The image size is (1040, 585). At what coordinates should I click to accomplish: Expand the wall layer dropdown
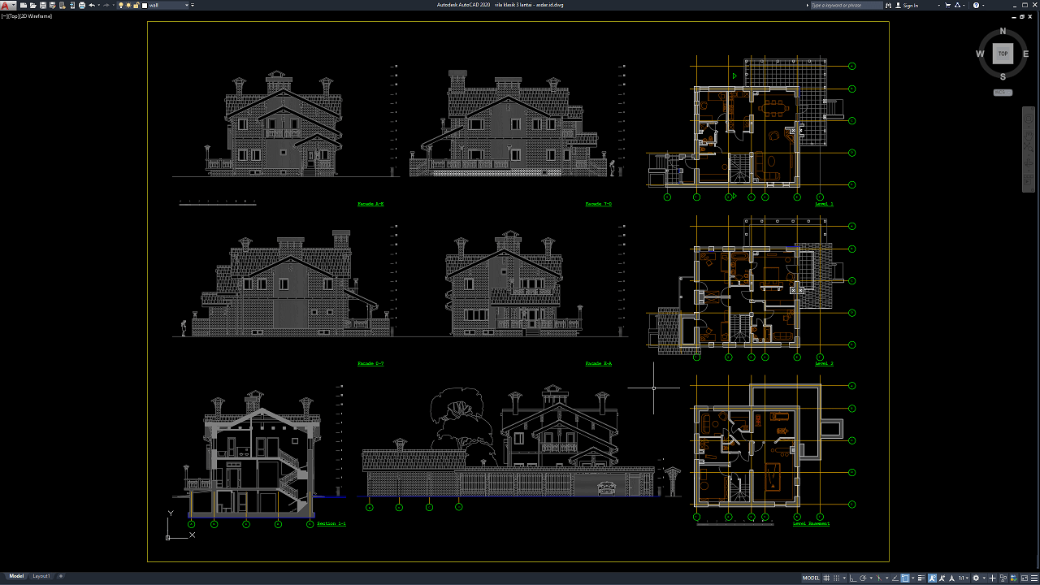pyautogui.click(x=187, y=5)
